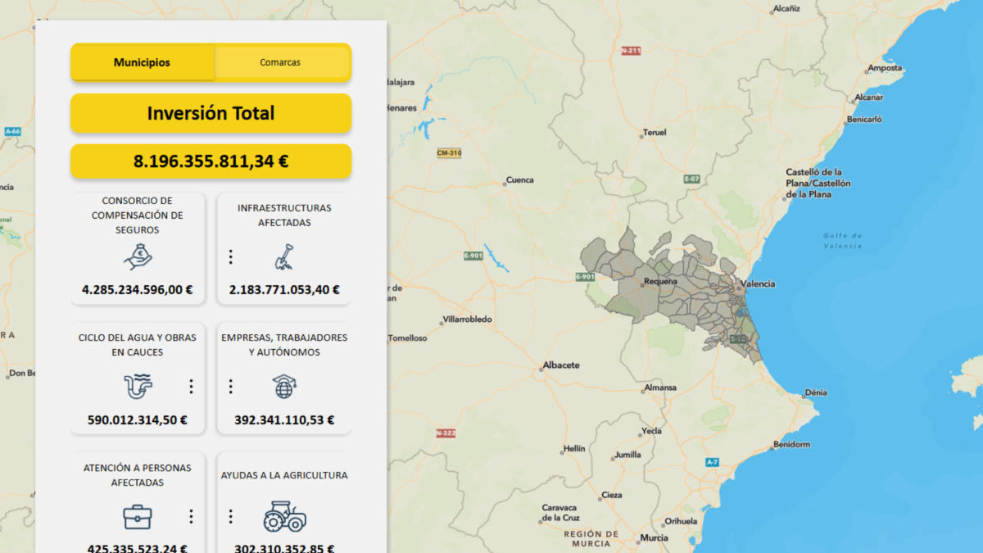983x553 pixels.
Task: Click the shovel icon under Infraestructuras Afectadas
Action: 283,257
